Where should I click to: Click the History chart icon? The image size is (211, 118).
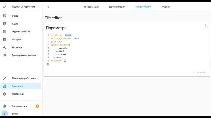[x=5, y=40]
